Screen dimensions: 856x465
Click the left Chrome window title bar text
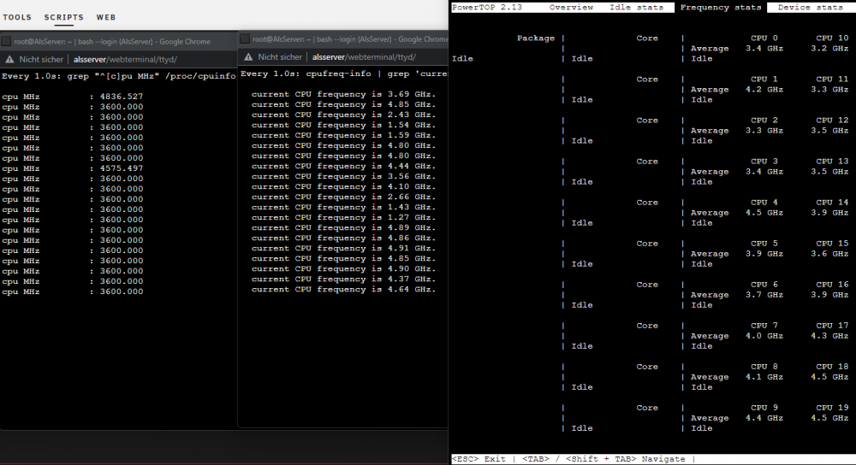[x=112, y=41]
